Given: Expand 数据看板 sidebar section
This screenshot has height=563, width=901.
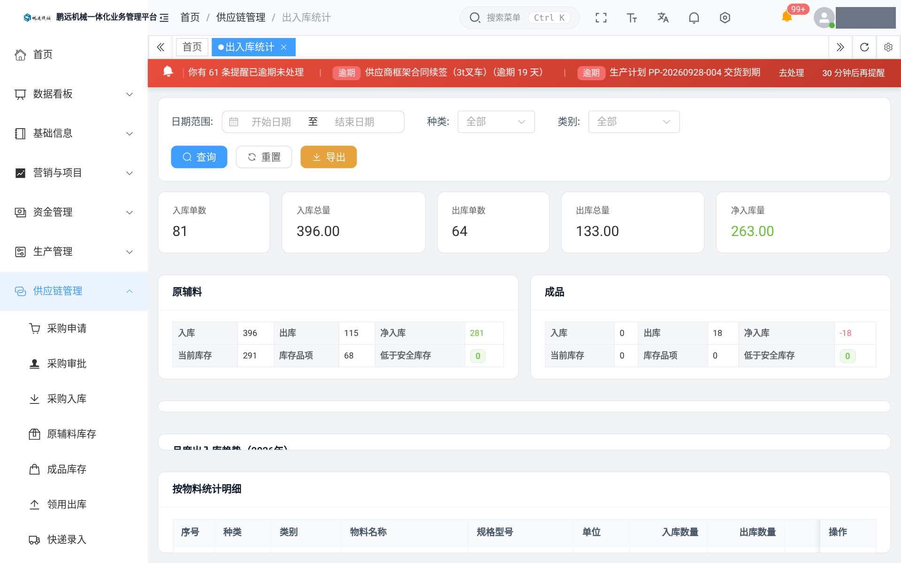Looking at the screenshot, I should pos(74,94).
